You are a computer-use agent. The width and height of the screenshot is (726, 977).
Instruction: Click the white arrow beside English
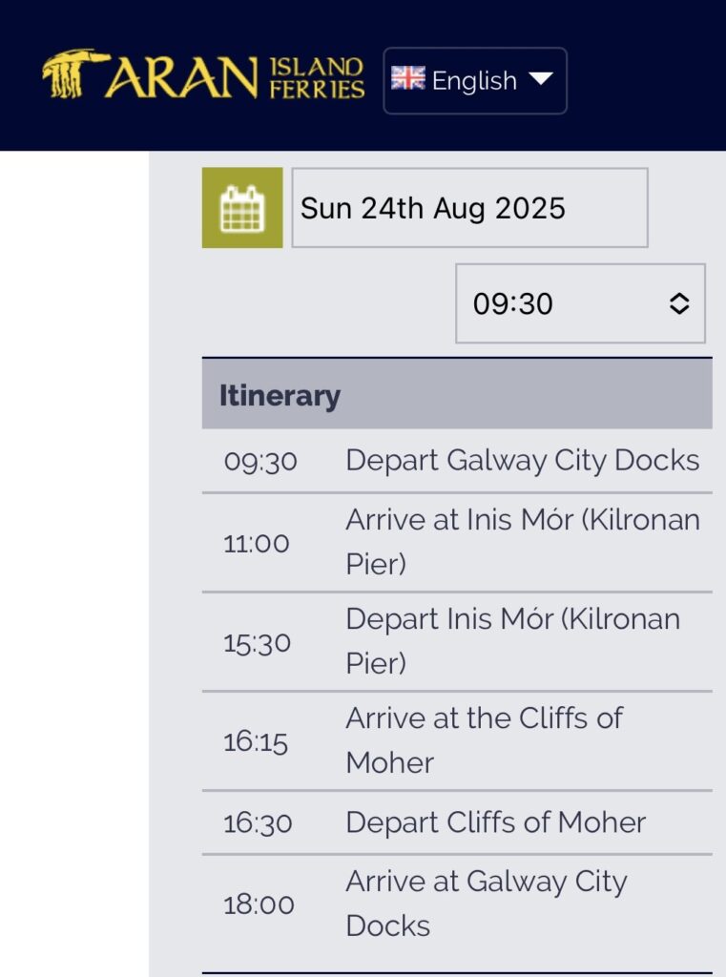point(541,79)
